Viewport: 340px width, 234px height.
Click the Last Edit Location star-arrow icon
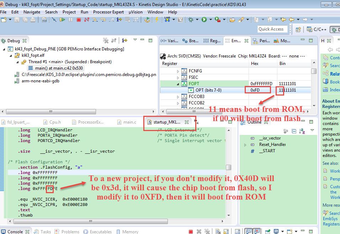point(283,20)
